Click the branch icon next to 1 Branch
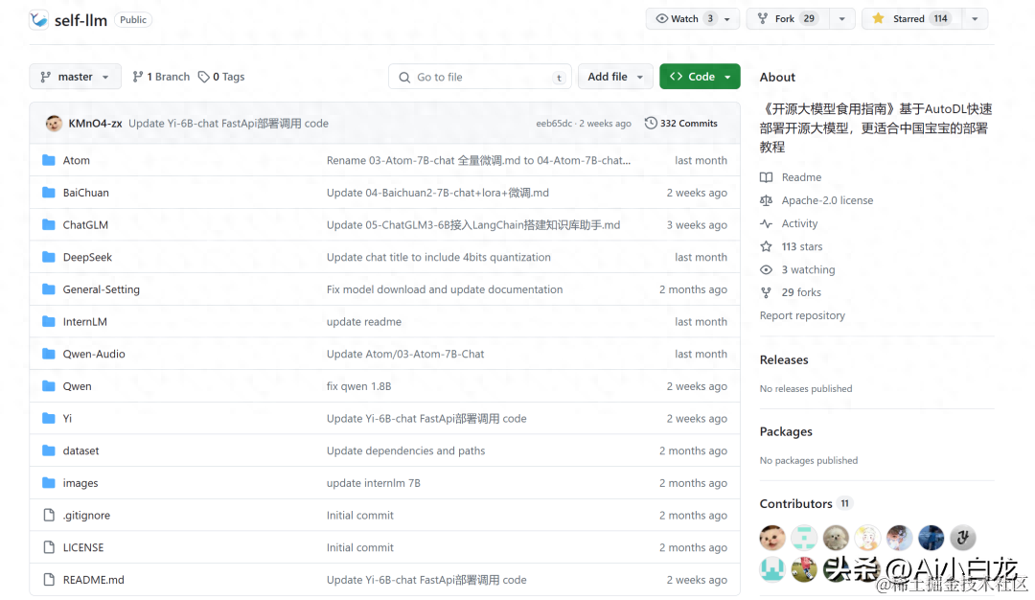Viewport: 1035px width, 600px height. coord(137,78)
